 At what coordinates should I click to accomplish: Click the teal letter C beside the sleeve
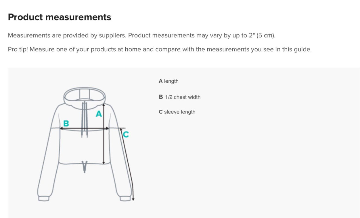coord(126,134)
